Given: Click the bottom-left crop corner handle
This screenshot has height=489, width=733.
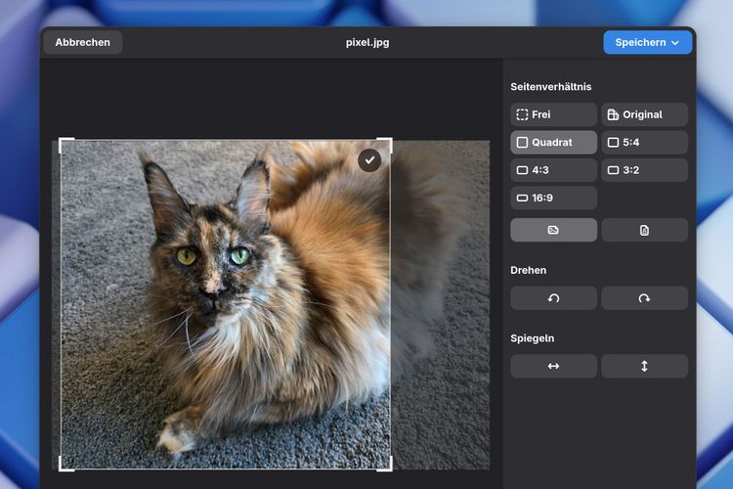Looking at the screenshot, I should tap(65, 464).
